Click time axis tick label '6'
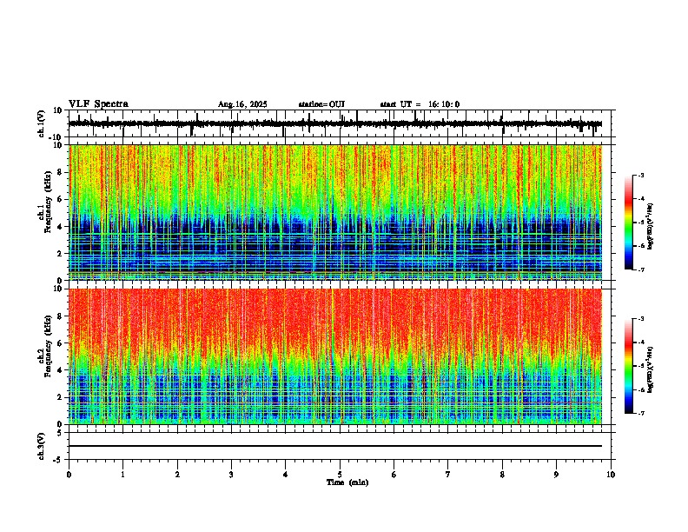 pos(394,475)
